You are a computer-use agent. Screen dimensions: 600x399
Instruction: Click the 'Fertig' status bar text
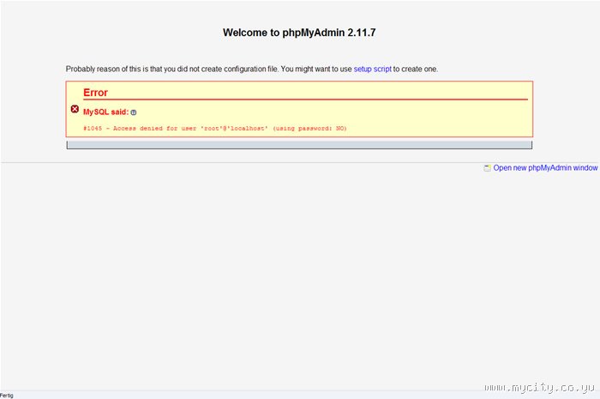7,396
